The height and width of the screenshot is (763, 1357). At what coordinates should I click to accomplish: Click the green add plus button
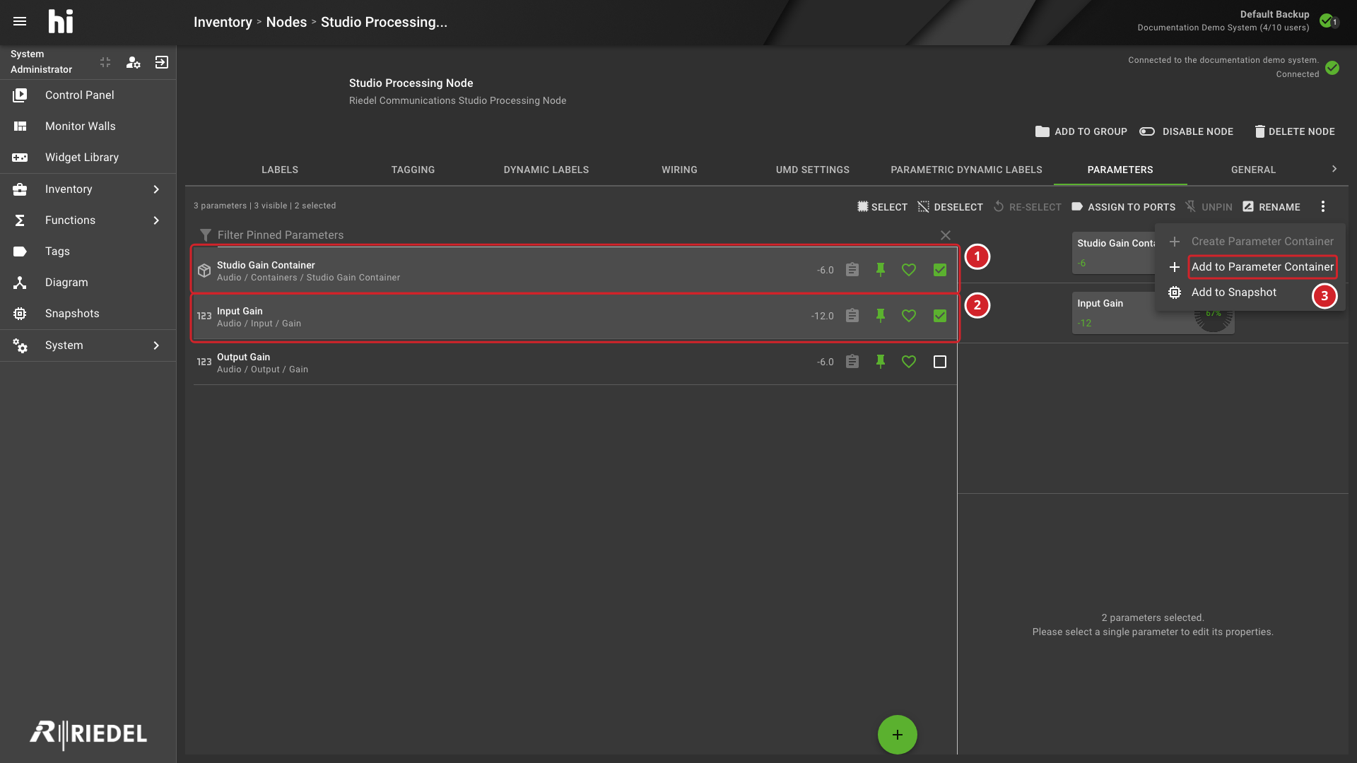point(898,735)
